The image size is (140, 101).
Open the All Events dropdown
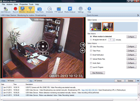tap(18, 81)
